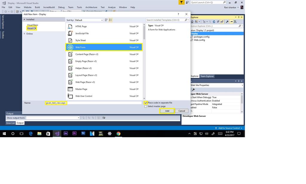Image resolution: width=306 pixels, height=184 pixels.
Task: Choose Web Page (Razor v3) template
Action: click(104, 82)
